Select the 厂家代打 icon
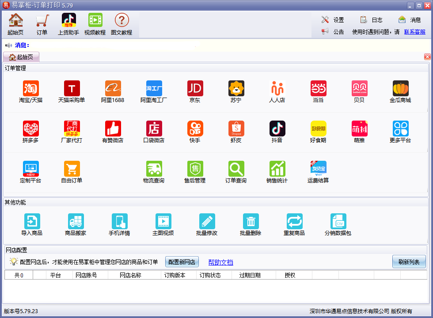 tap(72, 132)
